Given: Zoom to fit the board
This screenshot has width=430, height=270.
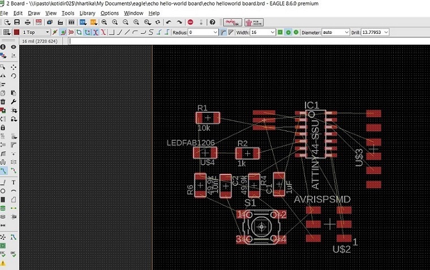Looking at the screenshot, I should [x=104, y=22].
